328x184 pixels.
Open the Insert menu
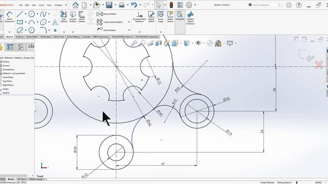(x=42, y=5)
